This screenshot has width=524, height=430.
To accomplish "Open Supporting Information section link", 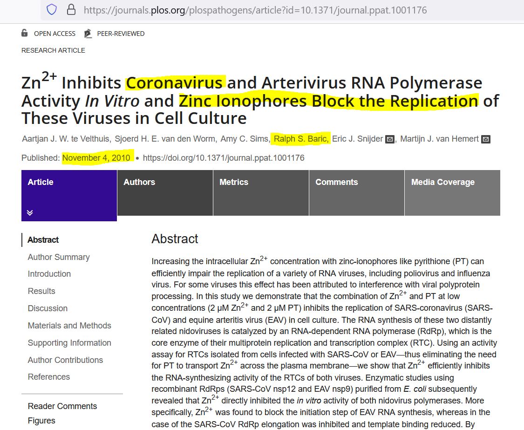I will click(69, 343).
